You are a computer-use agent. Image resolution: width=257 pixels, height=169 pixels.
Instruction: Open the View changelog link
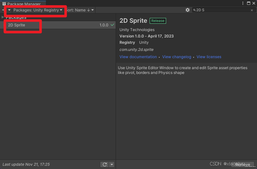(176, 57)
